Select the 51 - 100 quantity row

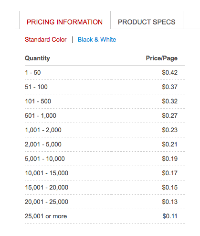tap(105, 87)
